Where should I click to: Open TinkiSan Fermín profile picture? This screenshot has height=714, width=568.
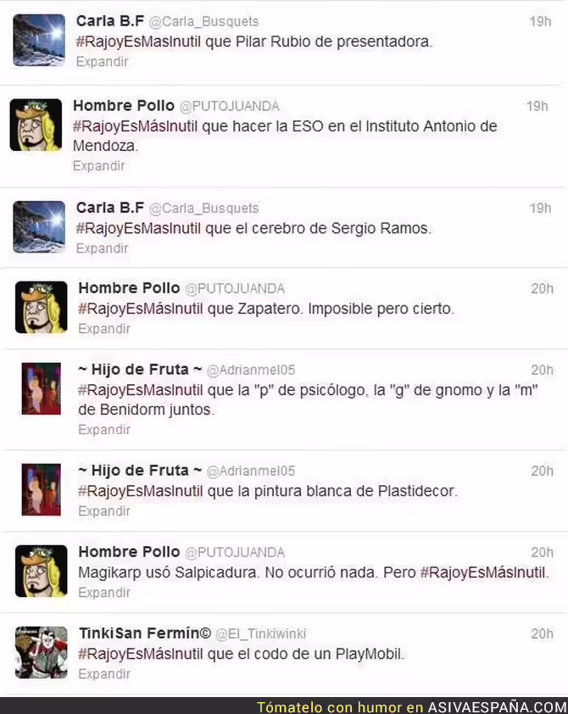pos(42,653)
